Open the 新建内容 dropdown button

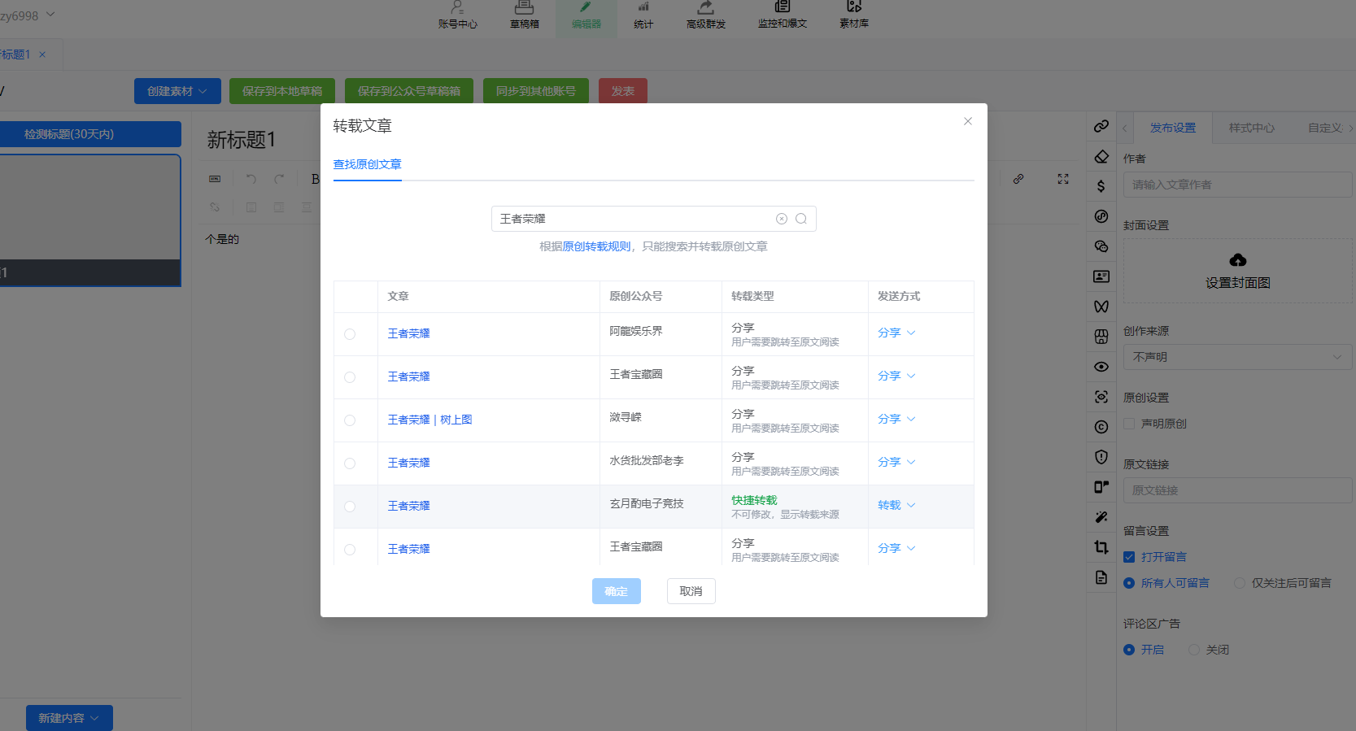pyautogui.click(x=69, y=718)
